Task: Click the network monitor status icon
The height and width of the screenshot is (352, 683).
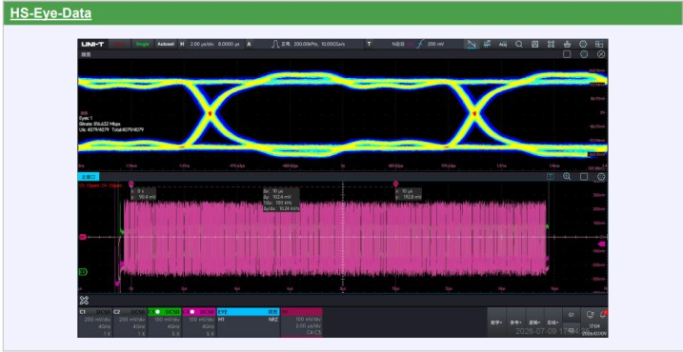Action: point(591,314)
